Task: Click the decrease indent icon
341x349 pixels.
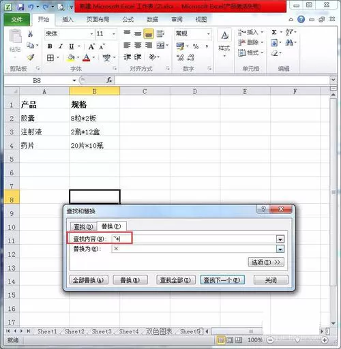Action: 127,57
